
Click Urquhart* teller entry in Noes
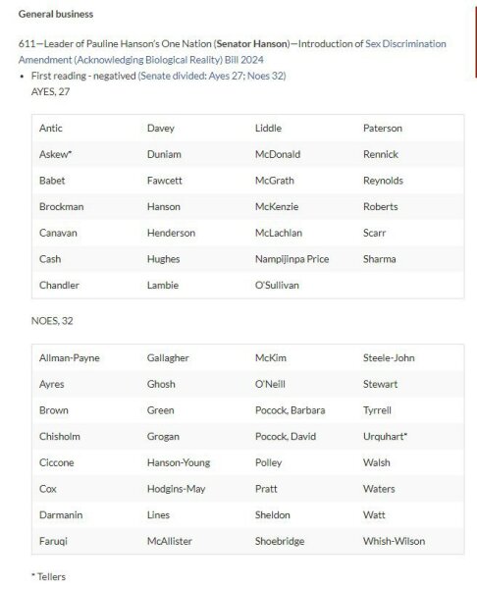[385, 437]
